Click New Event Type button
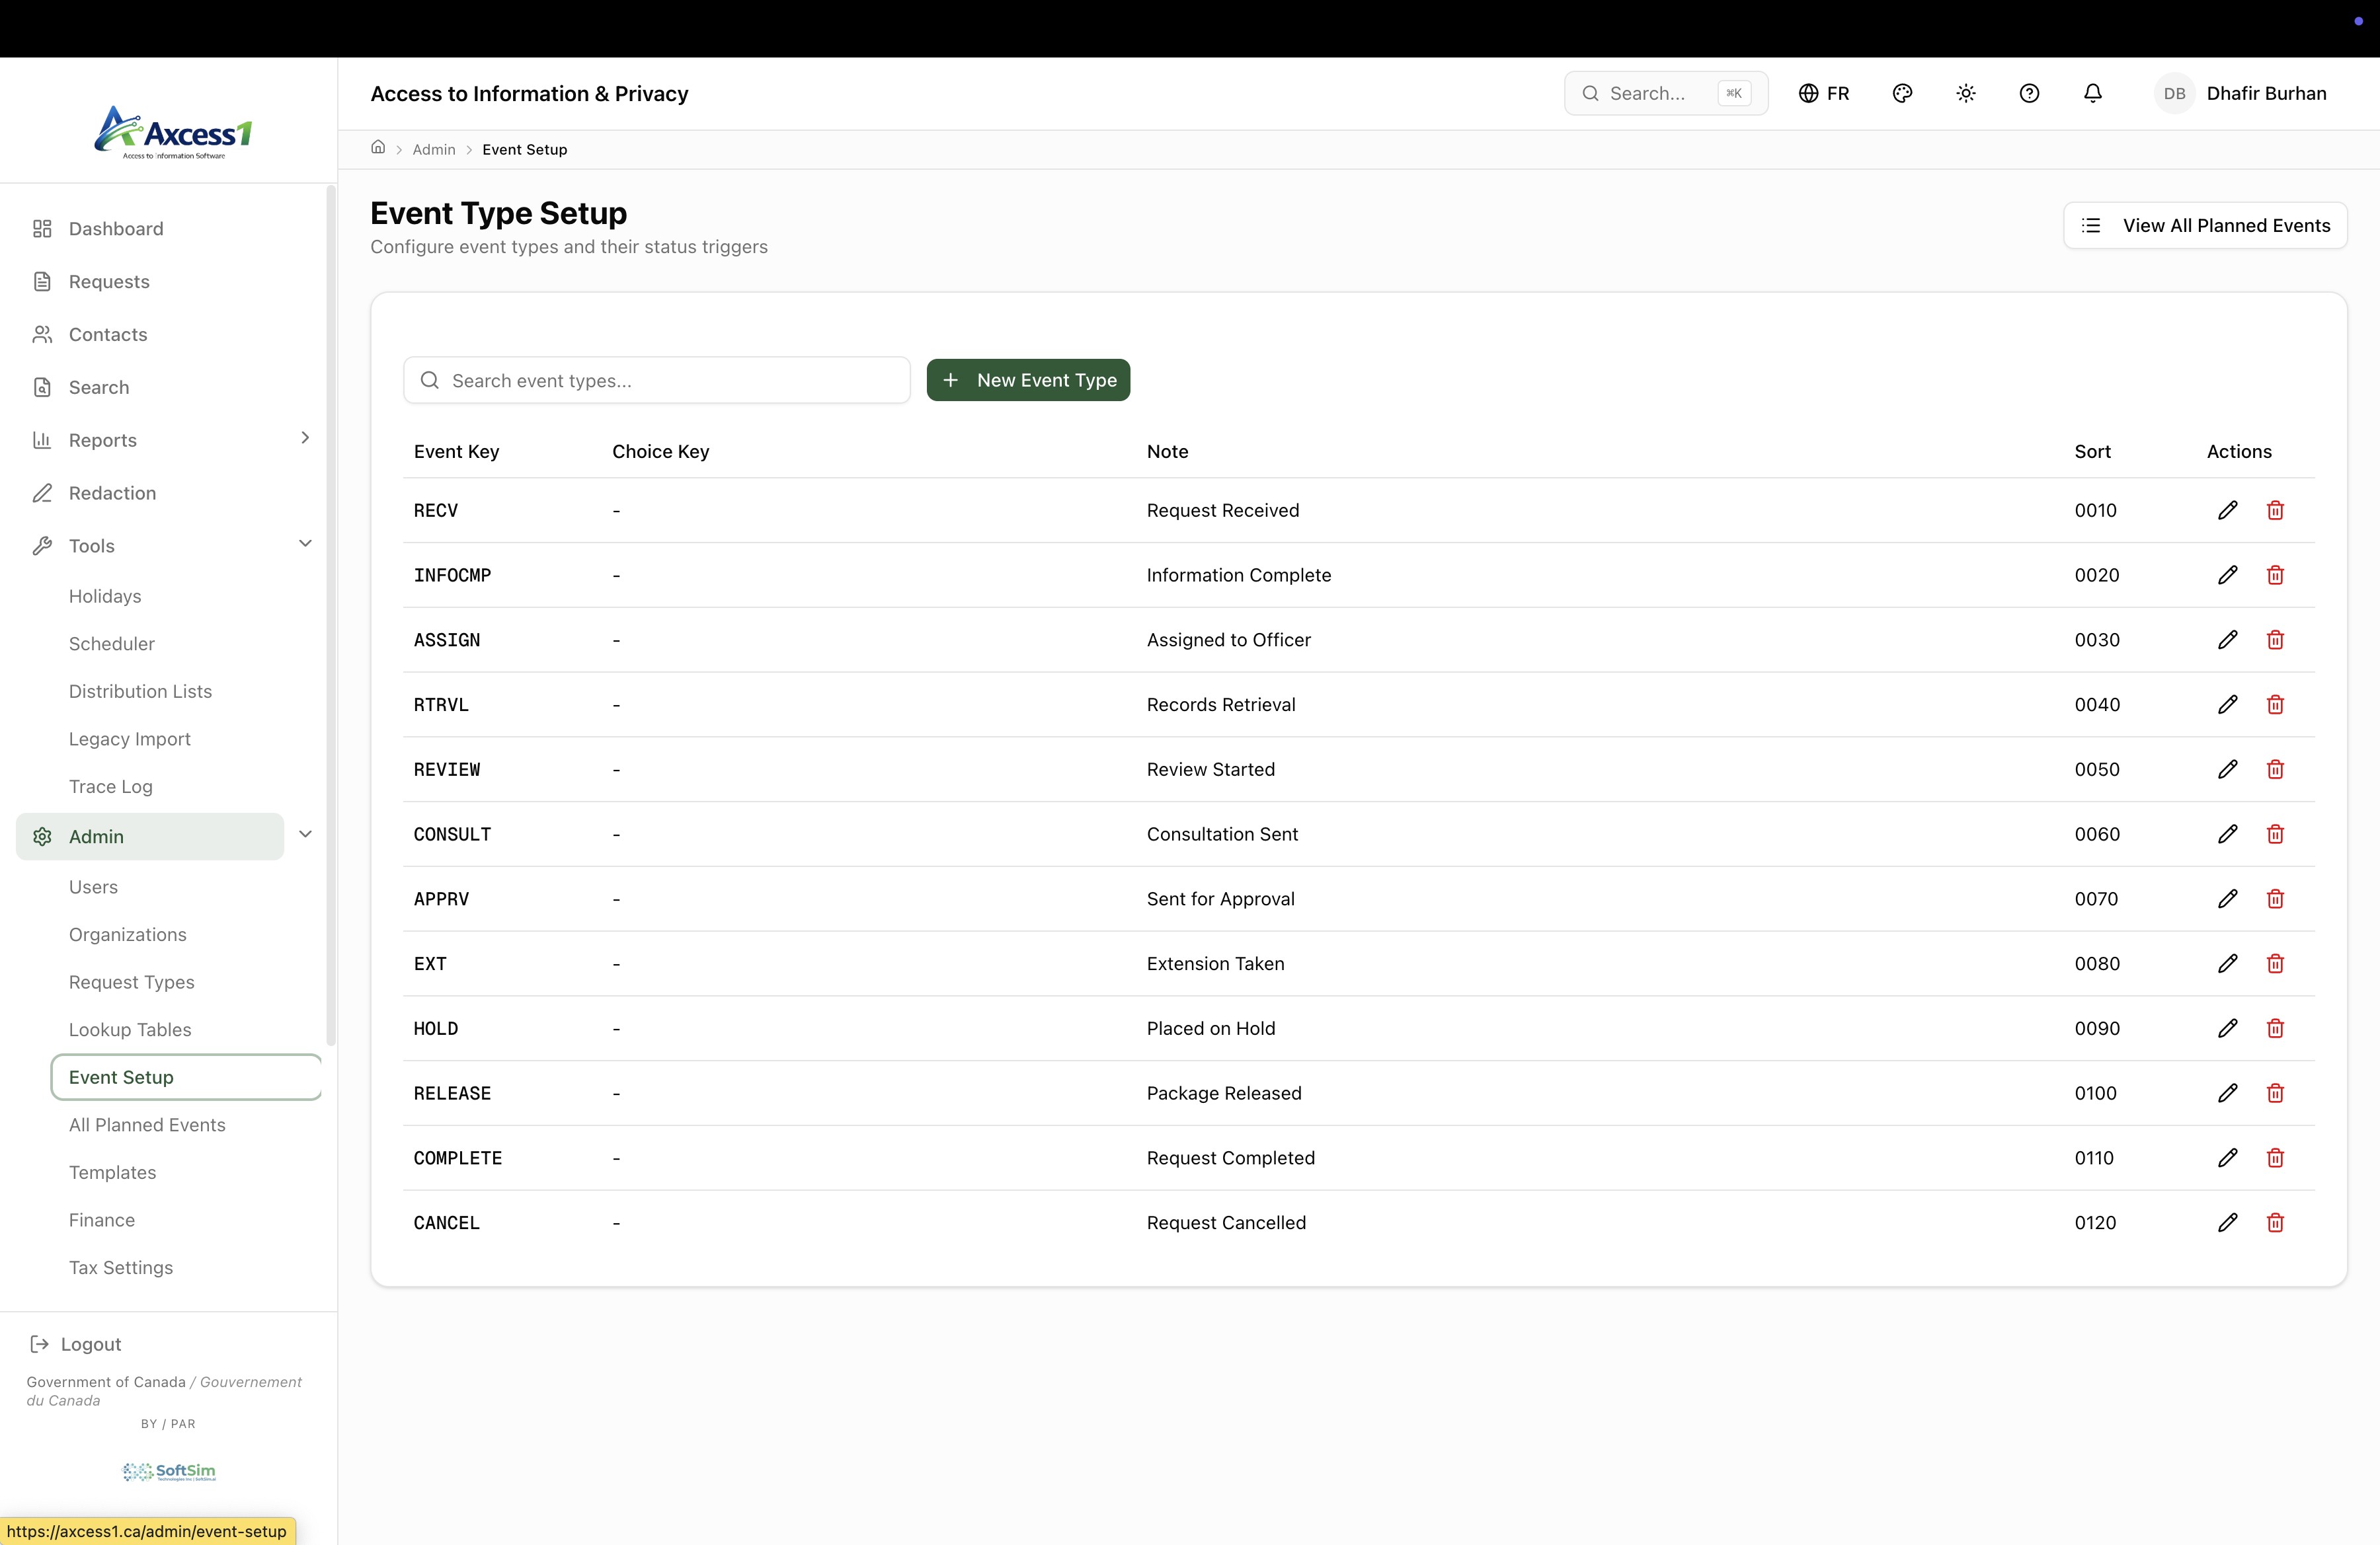The image size is (2380, 1545). [x=1028, y=380]
